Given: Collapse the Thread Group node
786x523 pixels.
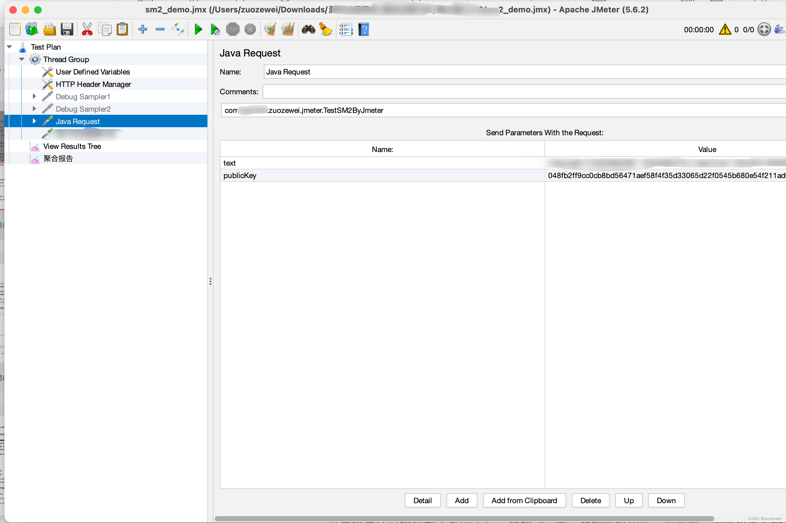Looking at the screenshot, I should pos(22,59).
